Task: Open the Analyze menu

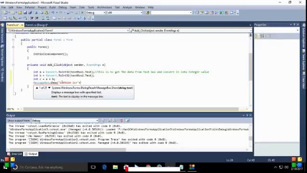Action: pyautogui.click(x=127, y=7)
